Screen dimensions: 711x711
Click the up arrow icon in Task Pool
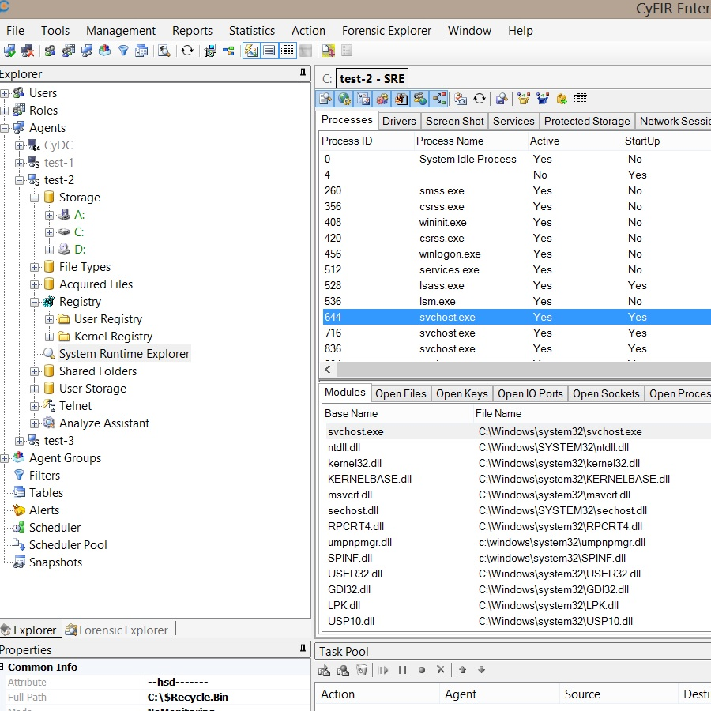click(x=462, y=670)
